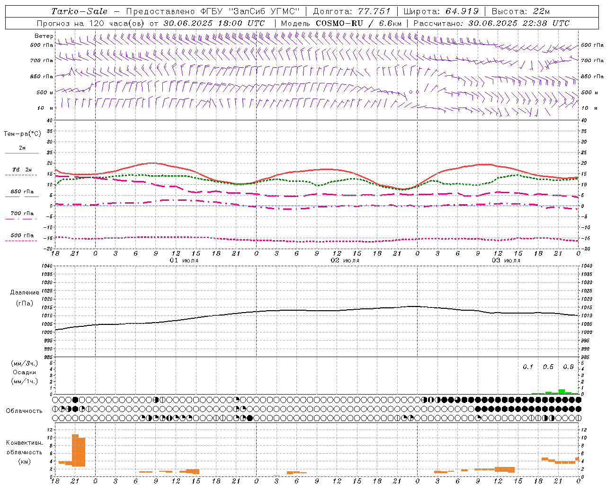Click the '(мм/3ч.)' precipitation unit label
This screenshot has height=485, width=606.
25,363
